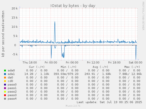Click the 'pass0' legend label
This screenshot has height=109, width=146.
(x=12, y=85)
